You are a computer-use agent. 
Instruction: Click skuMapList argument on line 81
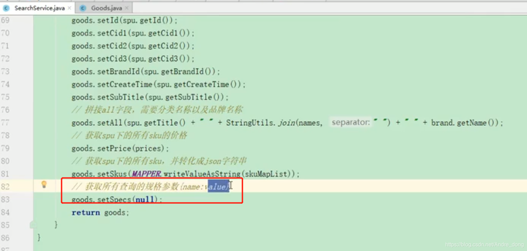(267, 174)
